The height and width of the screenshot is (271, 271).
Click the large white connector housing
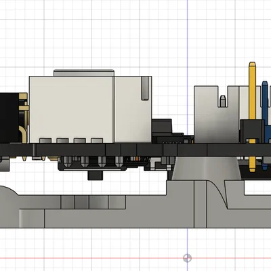coord(90,110)
